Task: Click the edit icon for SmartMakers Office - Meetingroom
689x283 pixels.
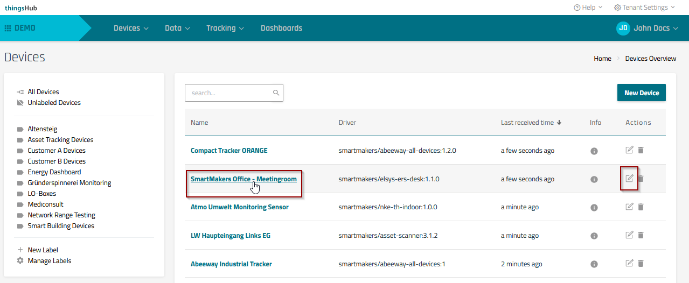Action: 629,179
